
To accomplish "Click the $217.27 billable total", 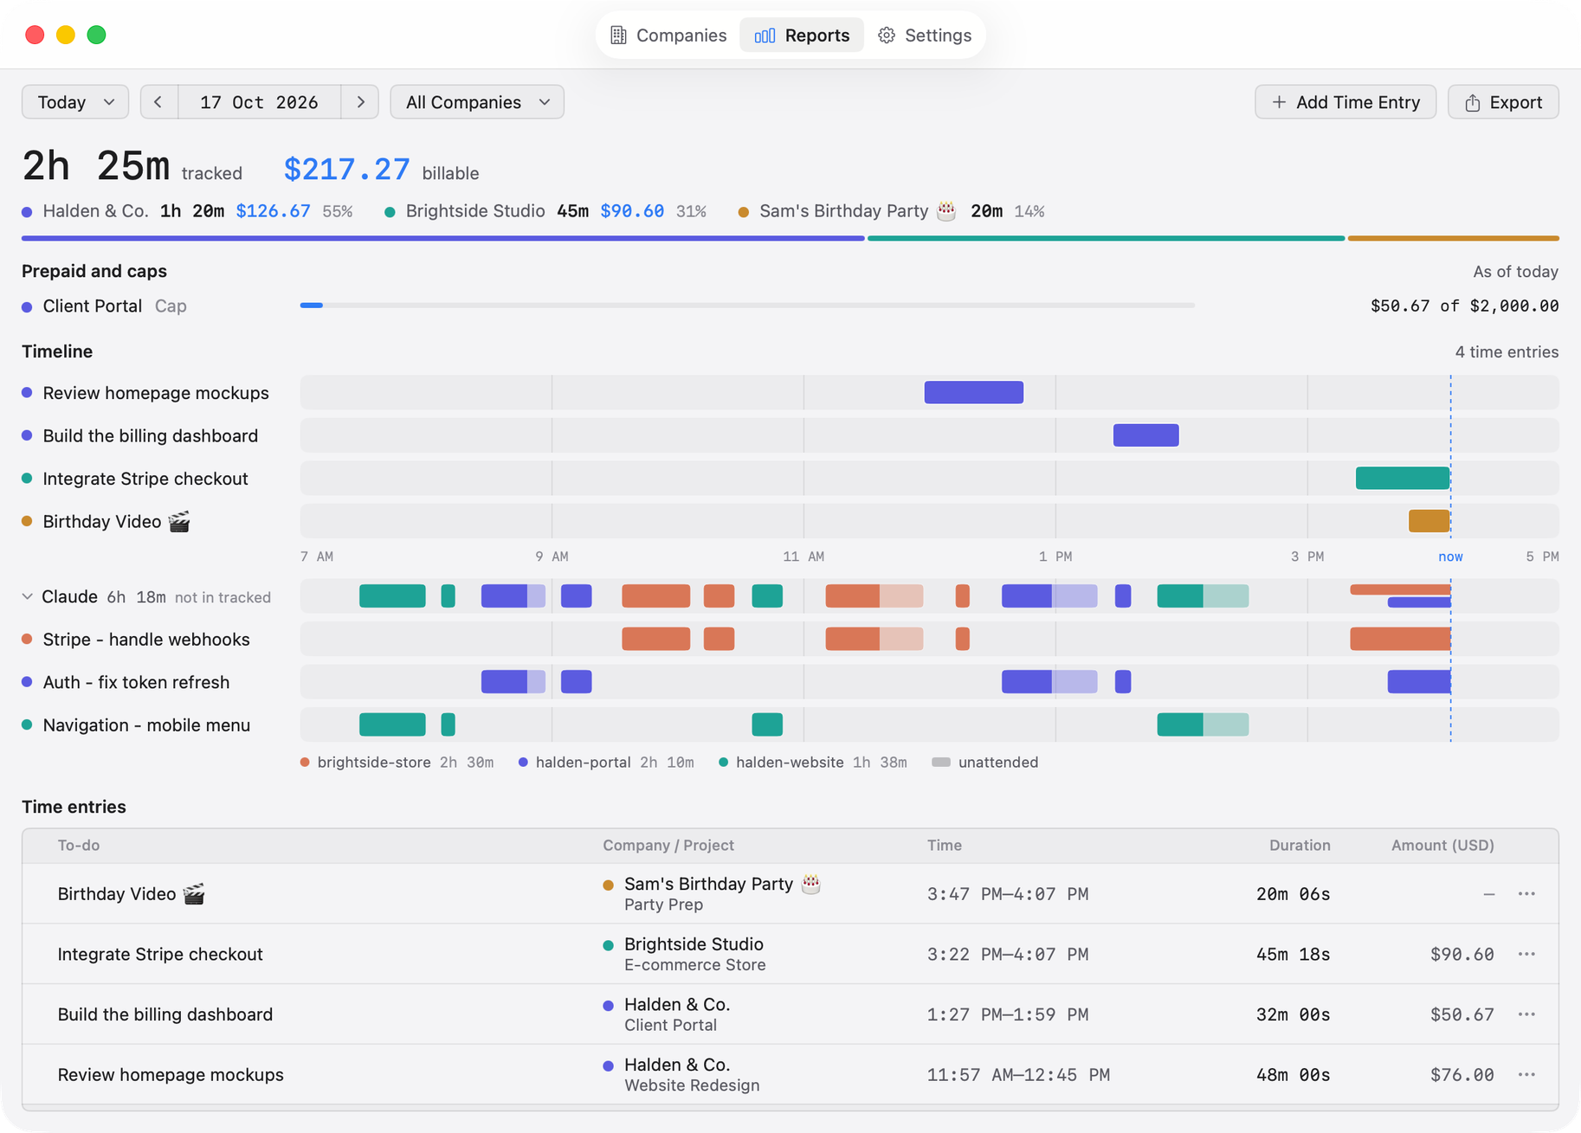I will click(346, 169).
